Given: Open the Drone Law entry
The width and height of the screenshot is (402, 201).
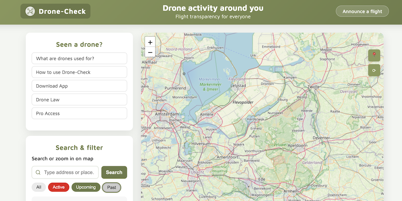Looking at the screenshot, I should [80, 99].
